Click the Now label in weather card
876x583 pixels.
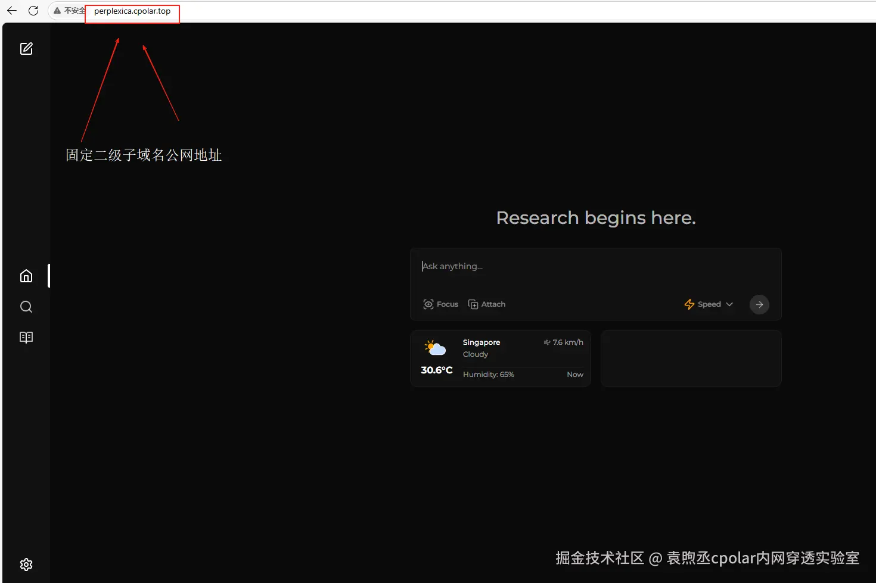click(x=575, y=375)
